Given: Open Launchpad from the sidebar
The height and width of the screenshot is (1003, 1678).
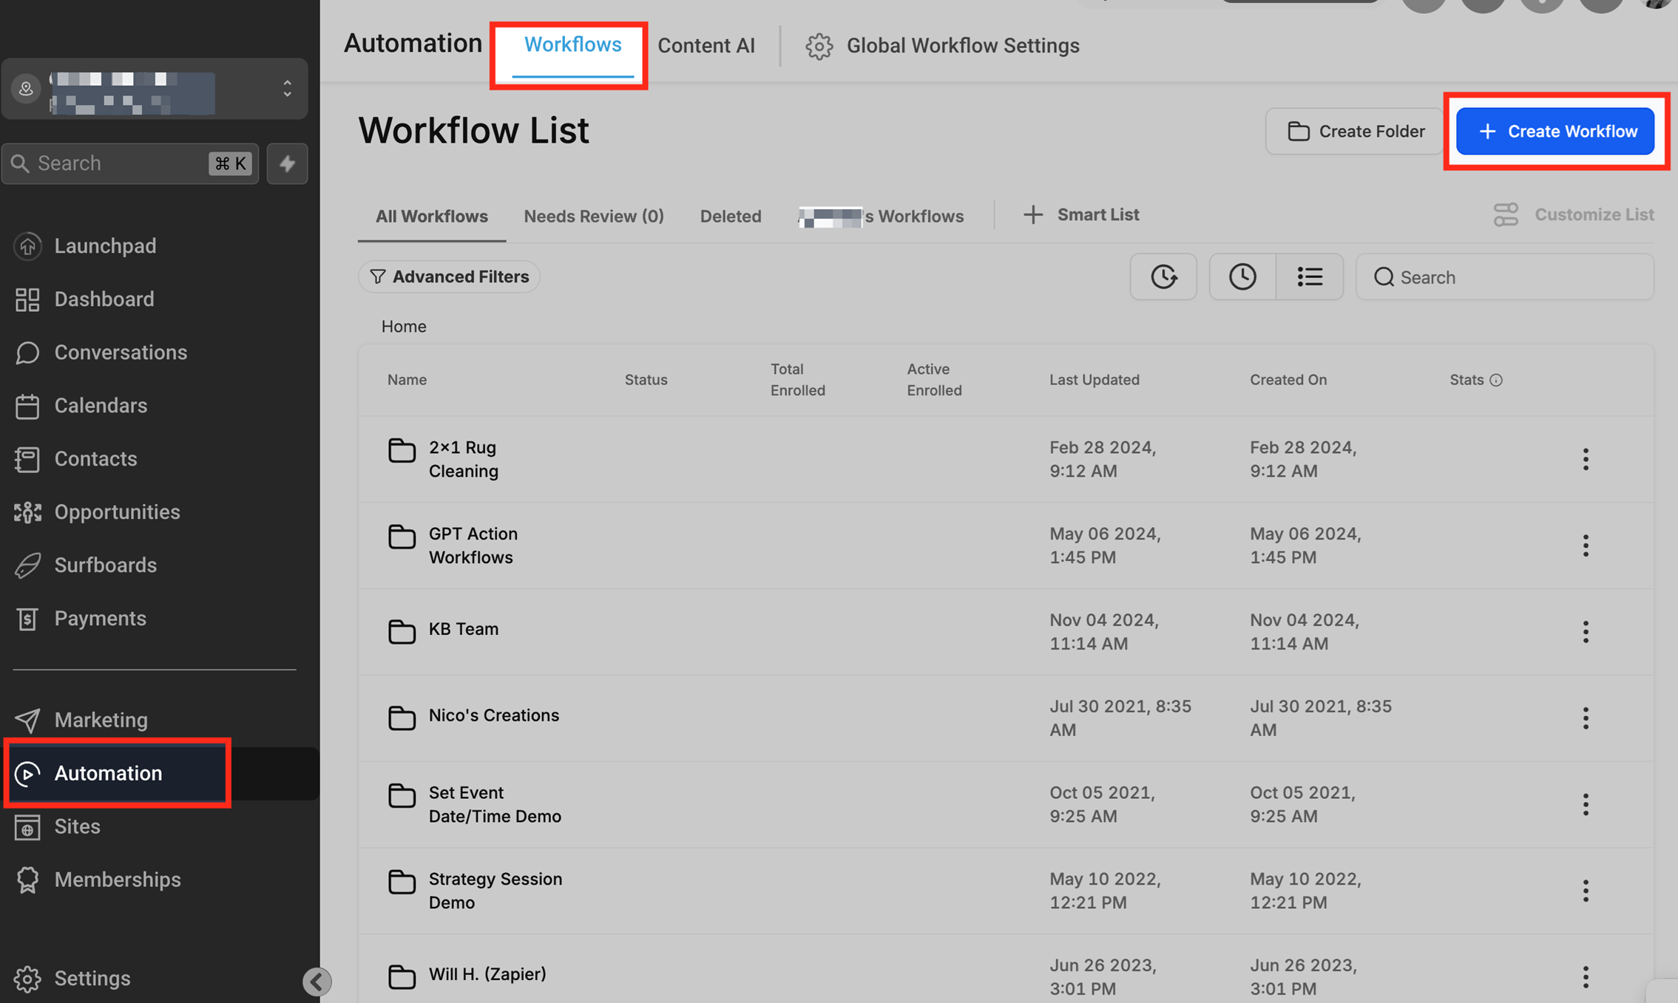Looking at the screenshot, I should tap(104, 245).
